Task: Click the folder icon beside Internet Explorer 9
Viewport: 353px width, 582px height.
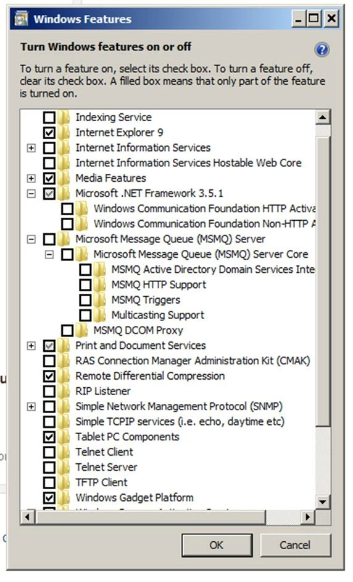Action: (64, 132)
